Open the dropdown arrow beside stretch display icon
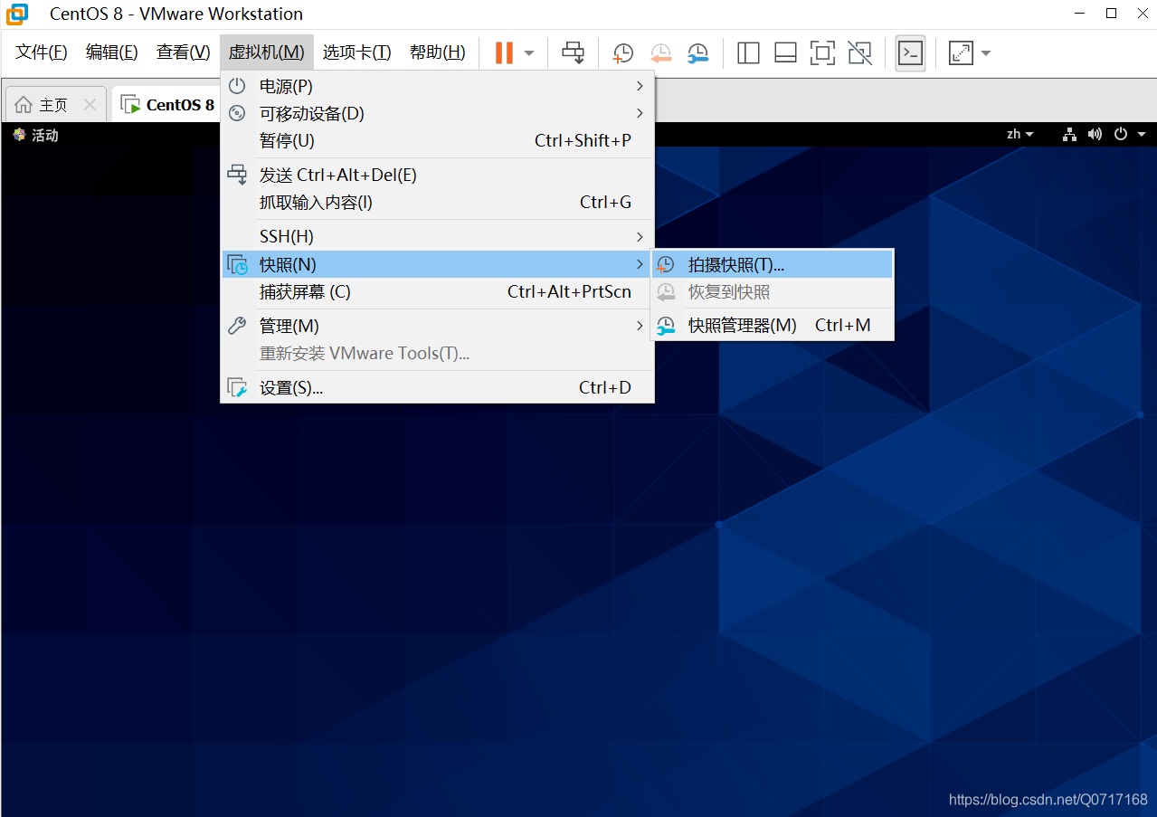Screen dimensions: 1157x817 click(986, 53)
